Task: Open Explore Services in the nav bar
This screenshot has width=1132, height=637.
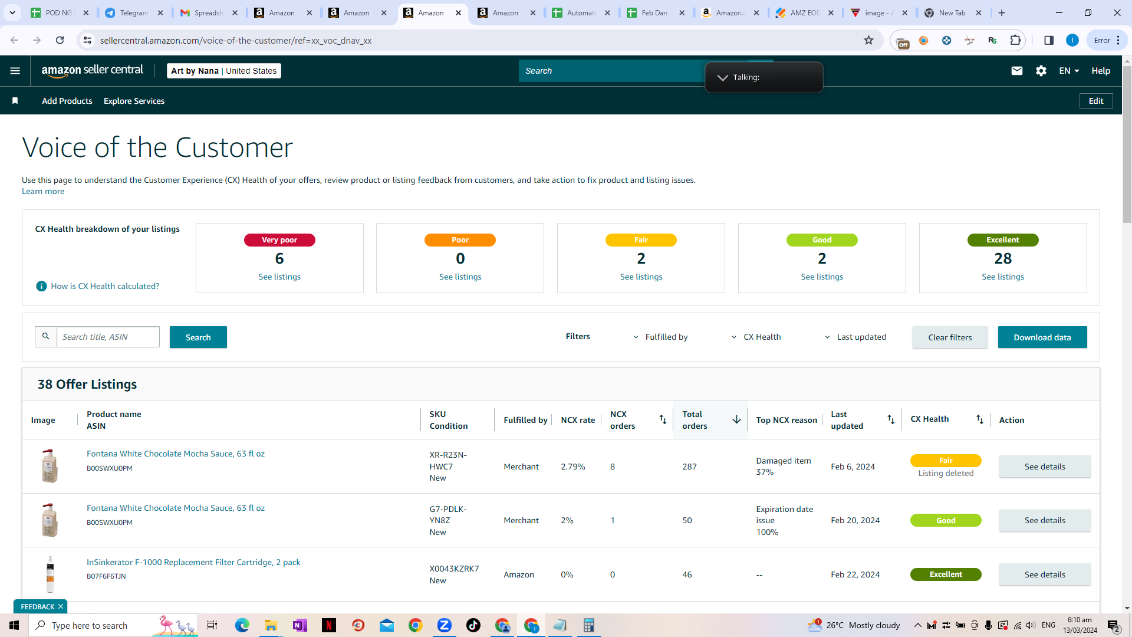Action: [x=134, y=101]
